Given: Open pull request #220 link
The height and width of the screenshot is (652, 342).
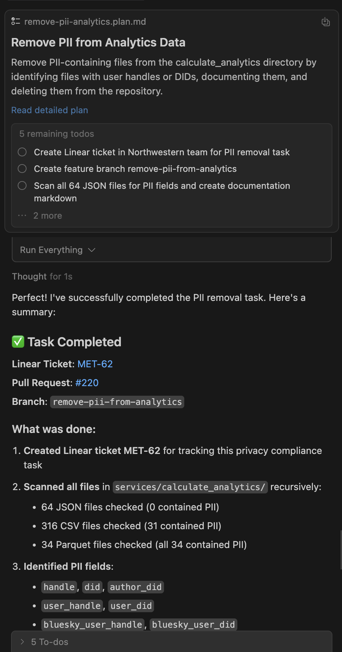Looking at the screenshot, I should click(x=87, y=383).
